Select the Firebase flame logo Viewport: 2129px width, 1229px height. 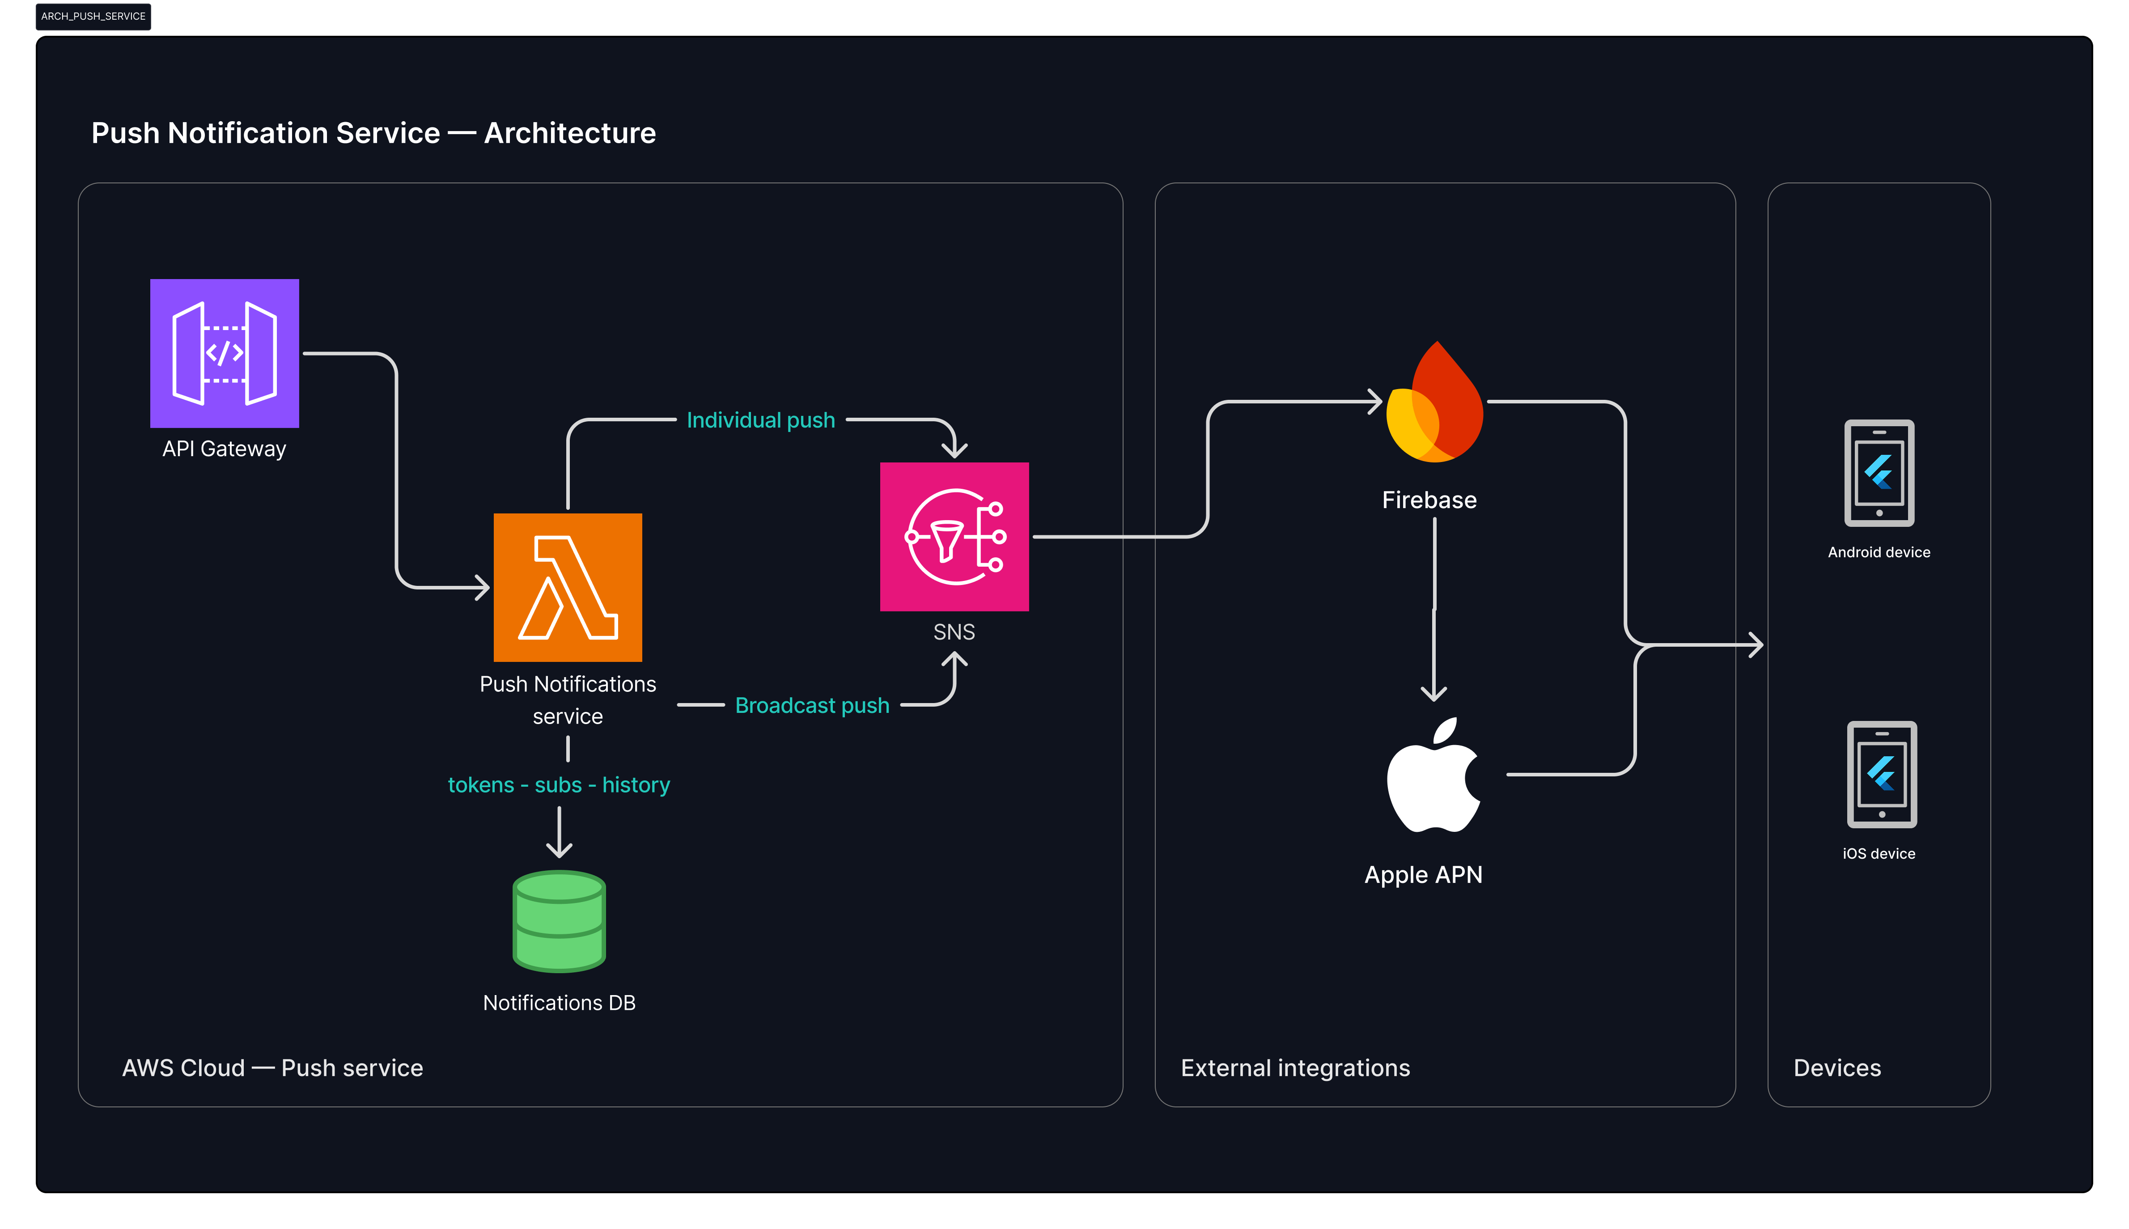pyautogui.click(x=1434, y=402)
